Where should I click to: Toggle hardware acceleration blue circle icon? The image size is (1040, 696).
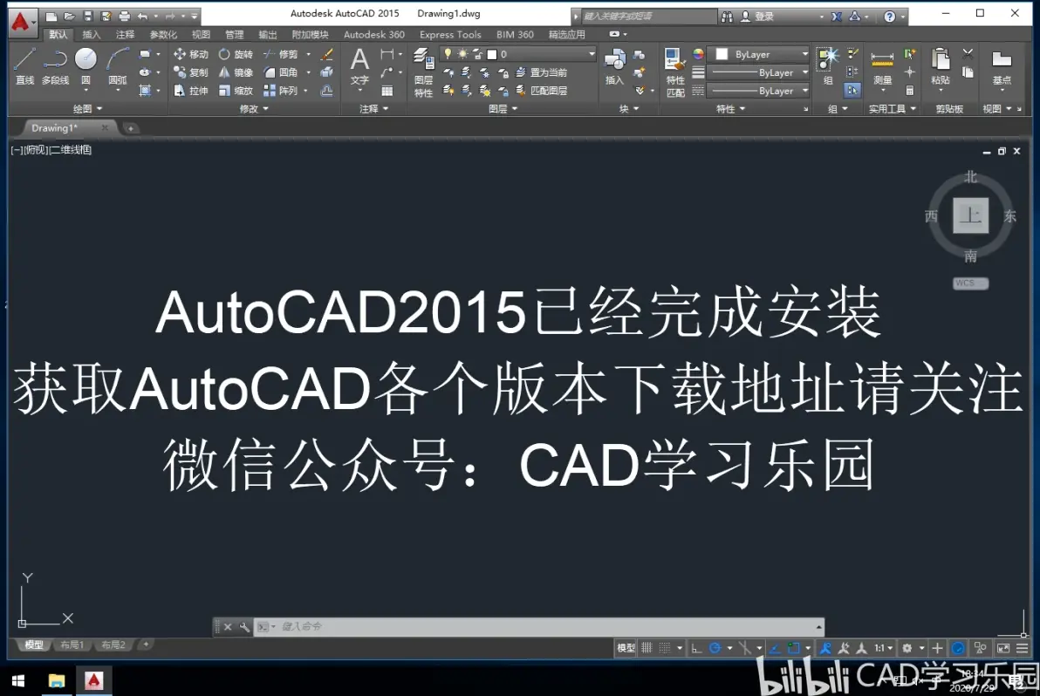[958, 648]
